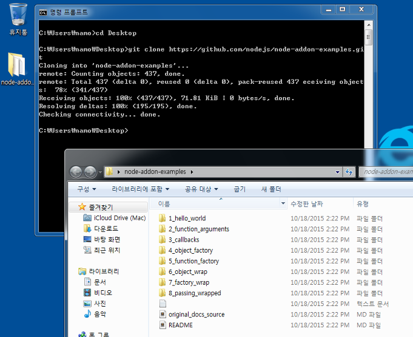Viewport: 413px width, 337px height.
Task: Click the 비디오 videos library icon
Action: 87,293
